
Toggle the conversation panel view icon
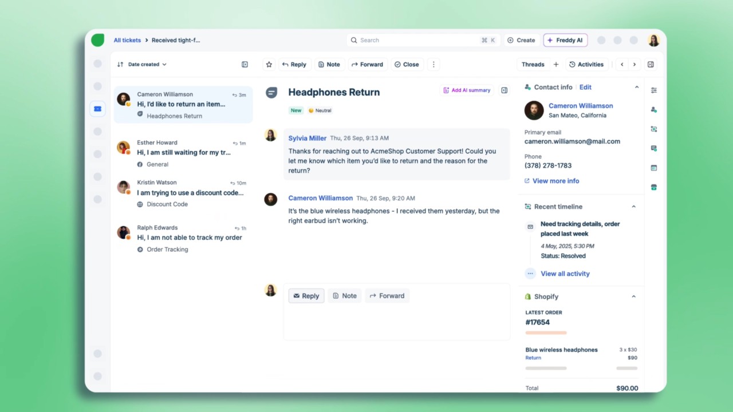504,90
